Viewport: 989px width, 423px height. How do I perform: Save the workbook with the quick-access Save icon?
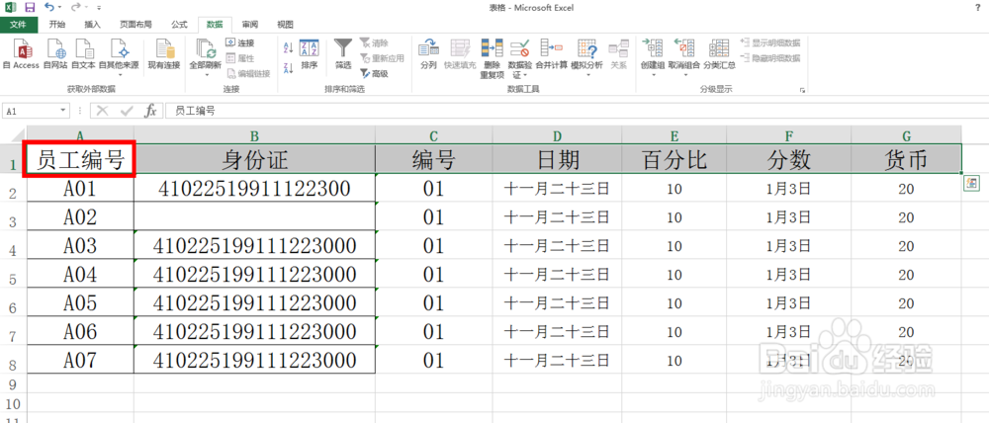click(30, 8)
